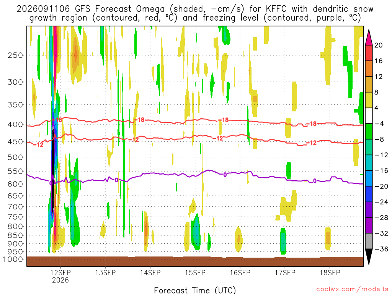392x294 pixels.
Task: Click the red color swatch near 16
Action: pos(369,53)
